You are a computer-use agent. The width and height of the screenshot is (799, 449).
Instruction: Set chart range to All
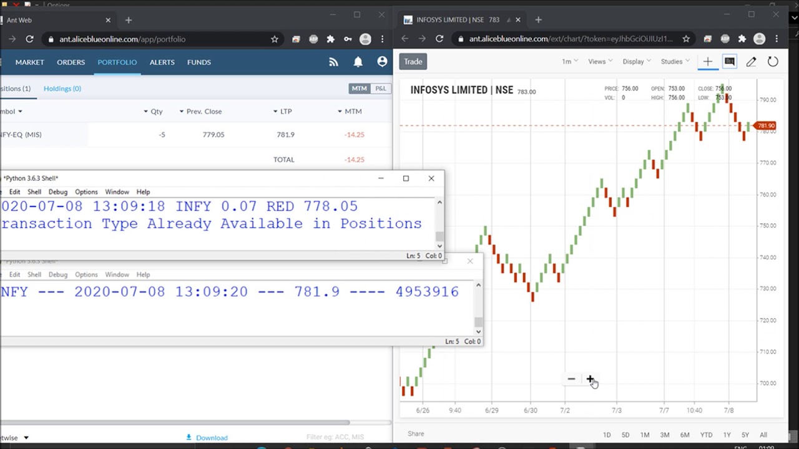pos(763,435)
